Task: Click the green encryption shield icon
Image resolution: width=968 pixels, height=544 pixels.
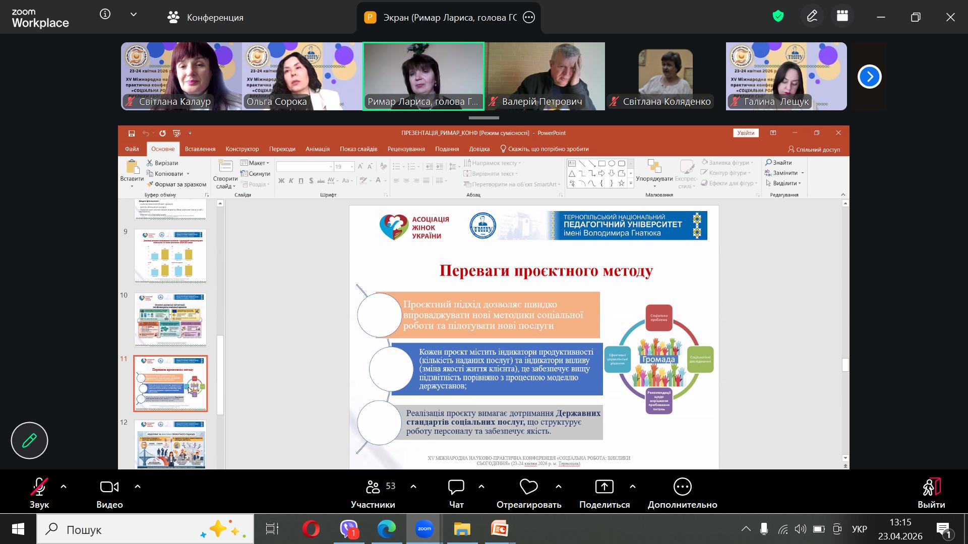Action: click(778, 17)
